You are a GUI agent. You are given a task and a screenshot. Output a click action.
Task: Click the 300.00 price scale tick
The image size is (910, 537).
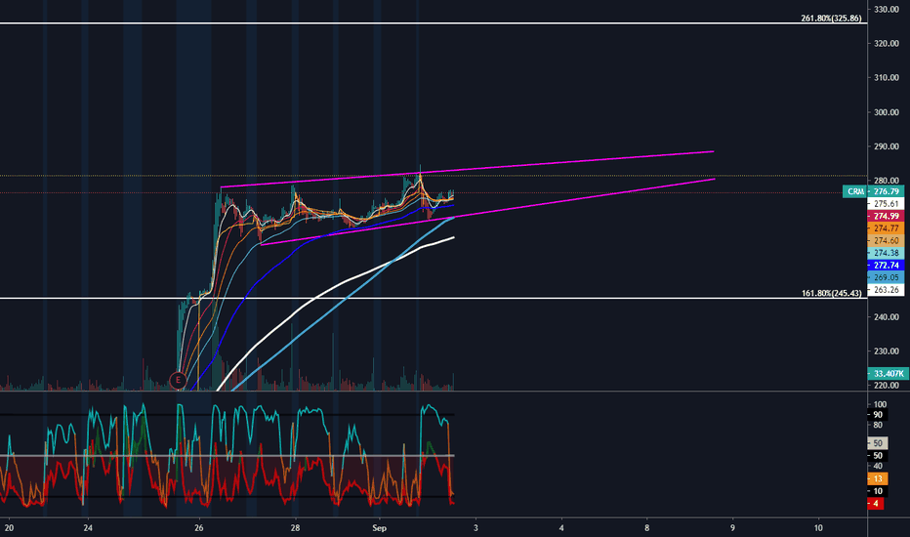pyautogui.click(x=887, y=112)
